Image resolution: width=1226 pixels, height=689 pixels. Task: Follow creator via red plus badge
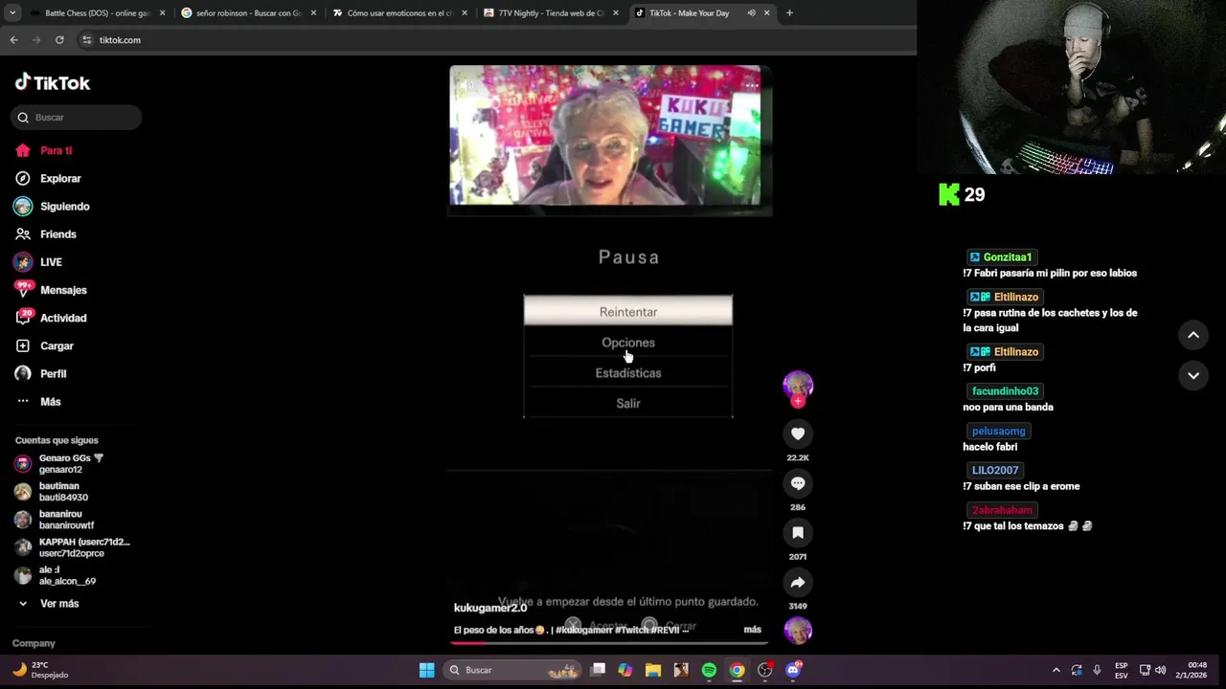[798, 402]
